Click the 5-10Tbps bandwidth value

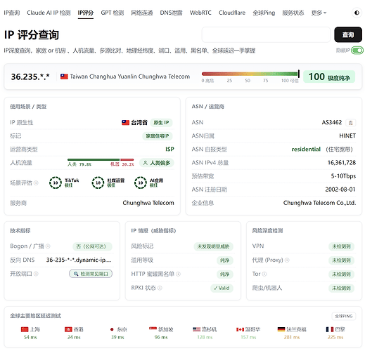click(343, 176)
